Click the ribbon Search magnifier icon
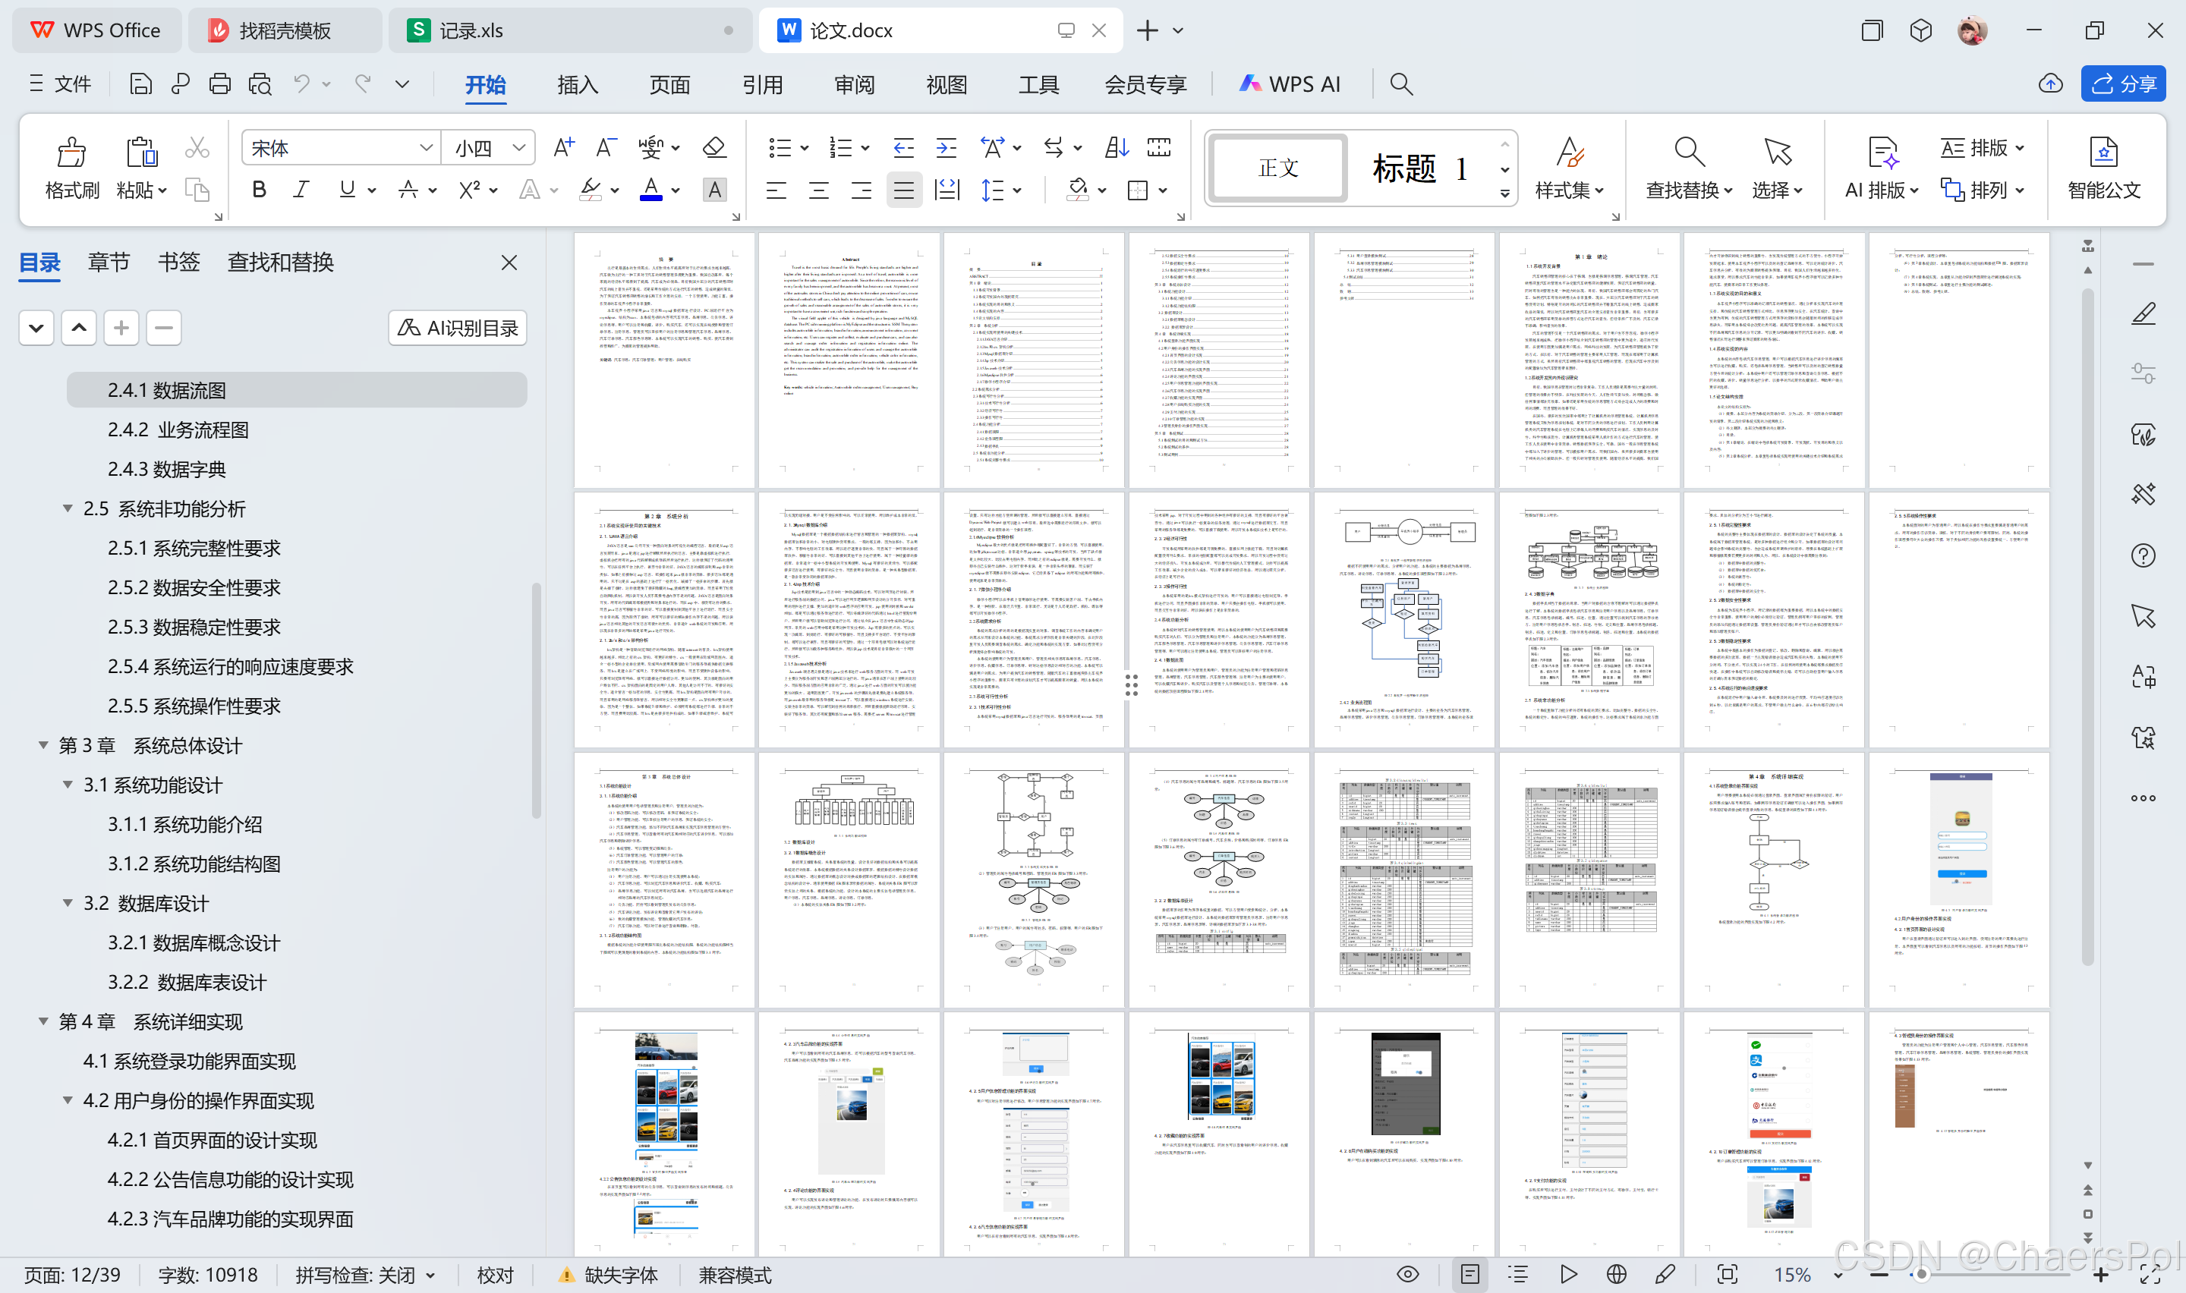The width and height of the screenshot is (2186, 1293). click(x=1401, y=83)
